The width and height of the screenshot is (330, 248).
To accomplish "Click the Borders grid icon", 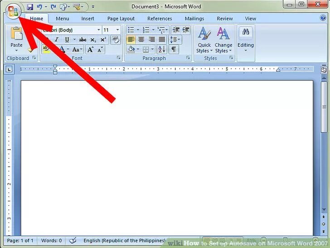I will point(146,50).
